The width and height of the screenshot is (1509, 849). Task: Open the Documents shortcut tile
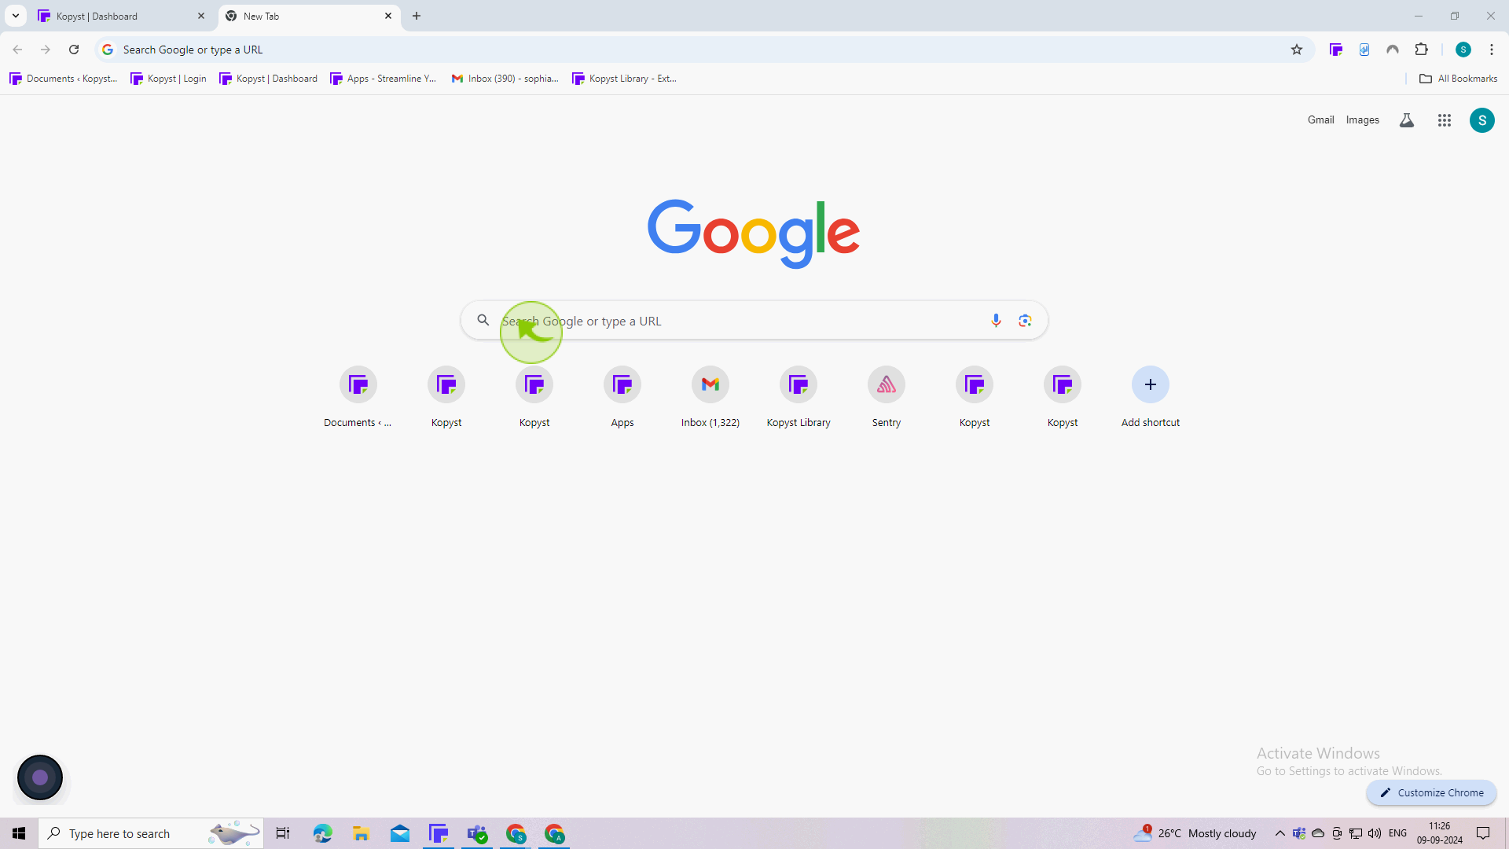coord(358,398)
